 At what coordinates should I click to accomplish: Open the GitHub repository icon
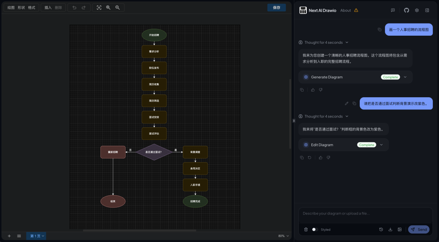406,11
